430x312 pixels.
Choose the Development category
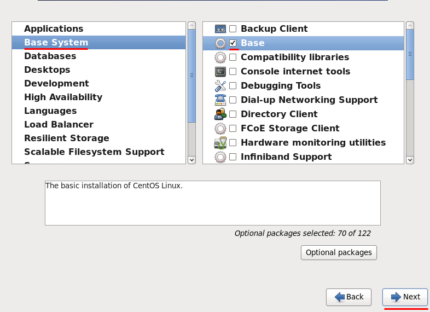click(56, 83)
